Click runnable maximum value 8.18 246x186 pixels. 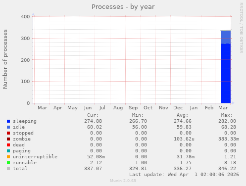(x=230, y=163)
